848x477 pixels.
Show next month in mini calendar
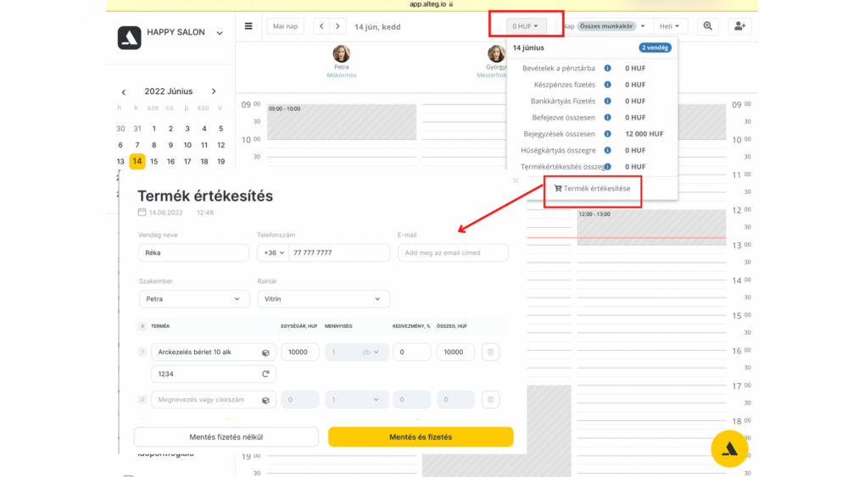point(214,92)
